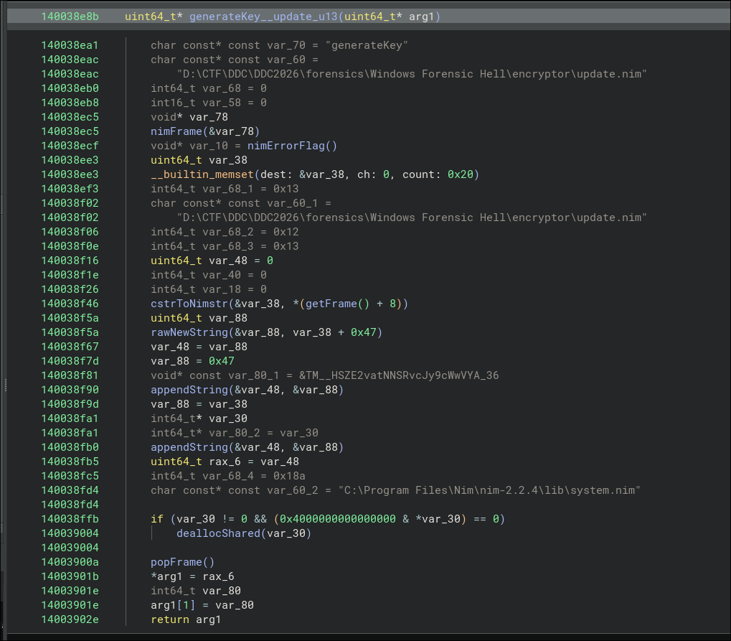
Task: Open the rawNewString function
Action: coord(189,332)
